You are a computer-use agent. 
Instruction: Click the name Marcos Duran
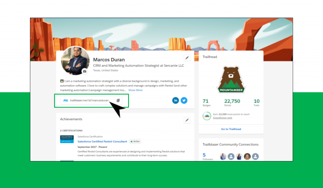[x=109, y=60]
